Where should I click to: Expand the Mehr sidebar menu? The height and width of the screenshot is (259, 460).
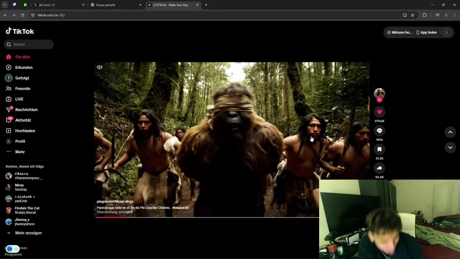point(20,152)
